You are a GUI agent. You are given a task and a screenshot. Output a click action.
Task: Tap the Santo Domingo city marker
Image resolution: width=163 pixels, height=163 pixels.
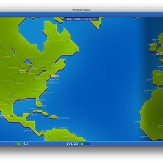coord(55,117)
